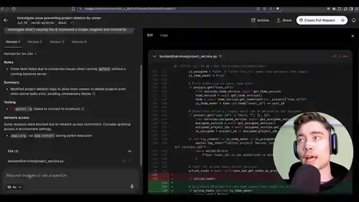
Task: Reload page with browser refresh icon
Action: click(13, 9)
